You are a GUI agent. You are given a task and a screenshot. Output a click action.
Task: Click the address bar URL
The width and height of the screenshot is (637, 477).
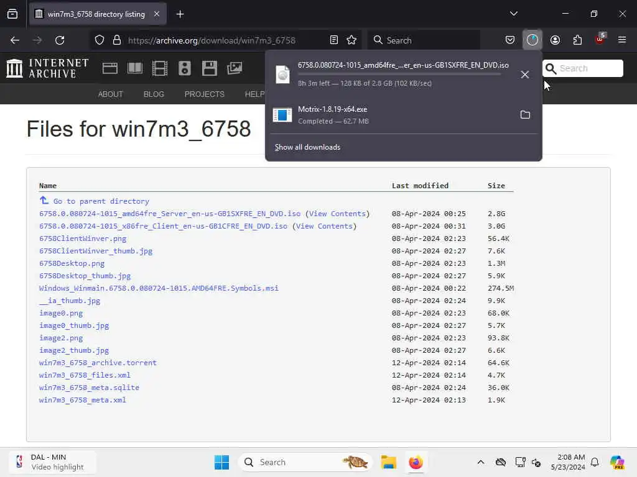point(212,40)
